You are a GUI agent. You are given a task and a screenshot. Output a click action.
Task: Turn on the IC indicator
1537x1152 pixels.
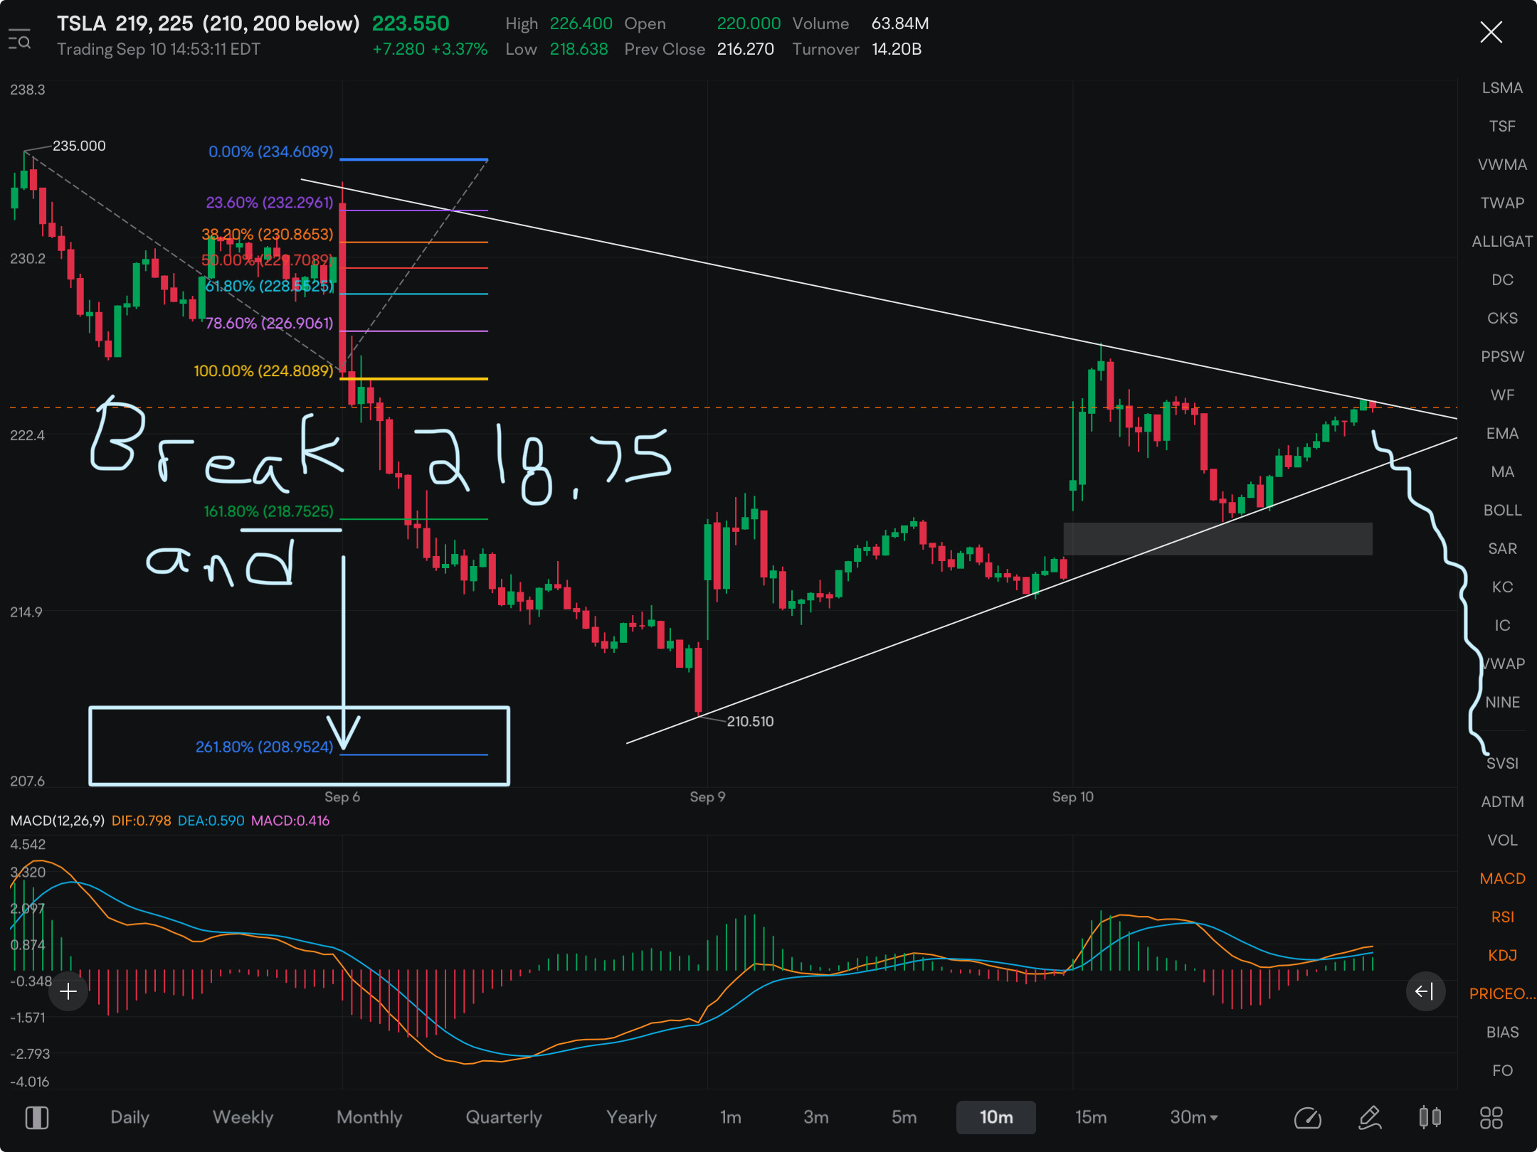click(1502, 626)
